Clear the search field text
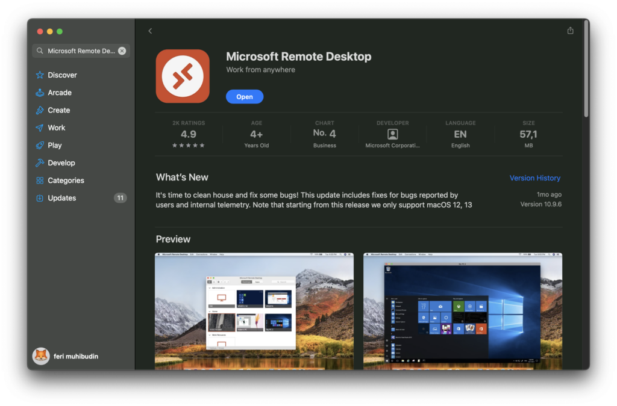Viewport: 617px width, 406px height. 122,51
